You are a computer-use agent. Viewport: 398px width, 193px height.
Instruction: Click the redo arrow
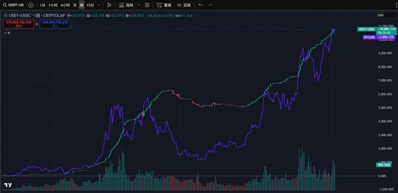(x=210, y=5)
